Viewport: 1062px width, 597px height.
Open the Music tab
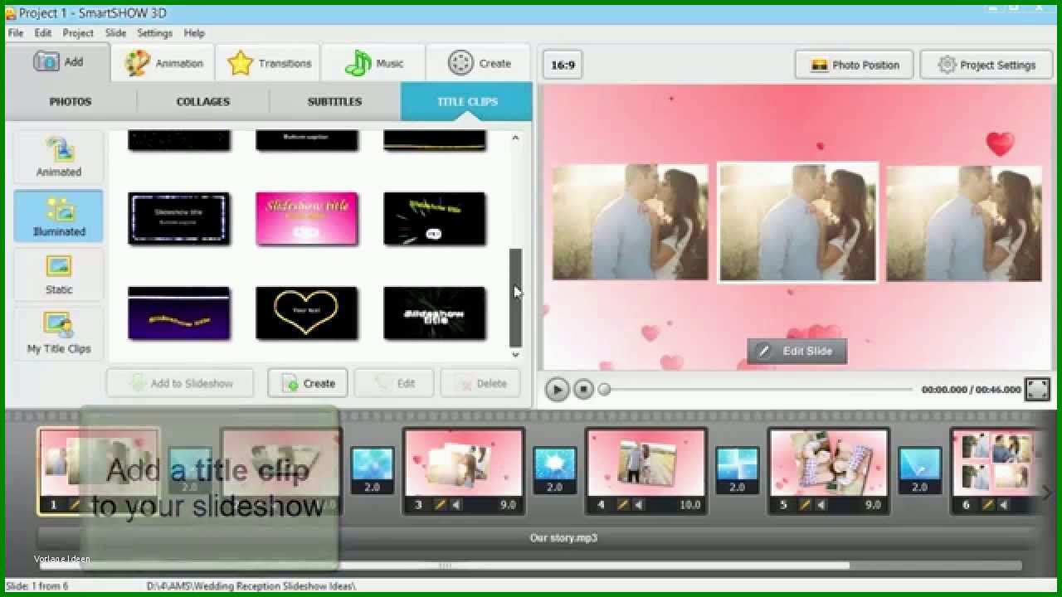[373, 63]
